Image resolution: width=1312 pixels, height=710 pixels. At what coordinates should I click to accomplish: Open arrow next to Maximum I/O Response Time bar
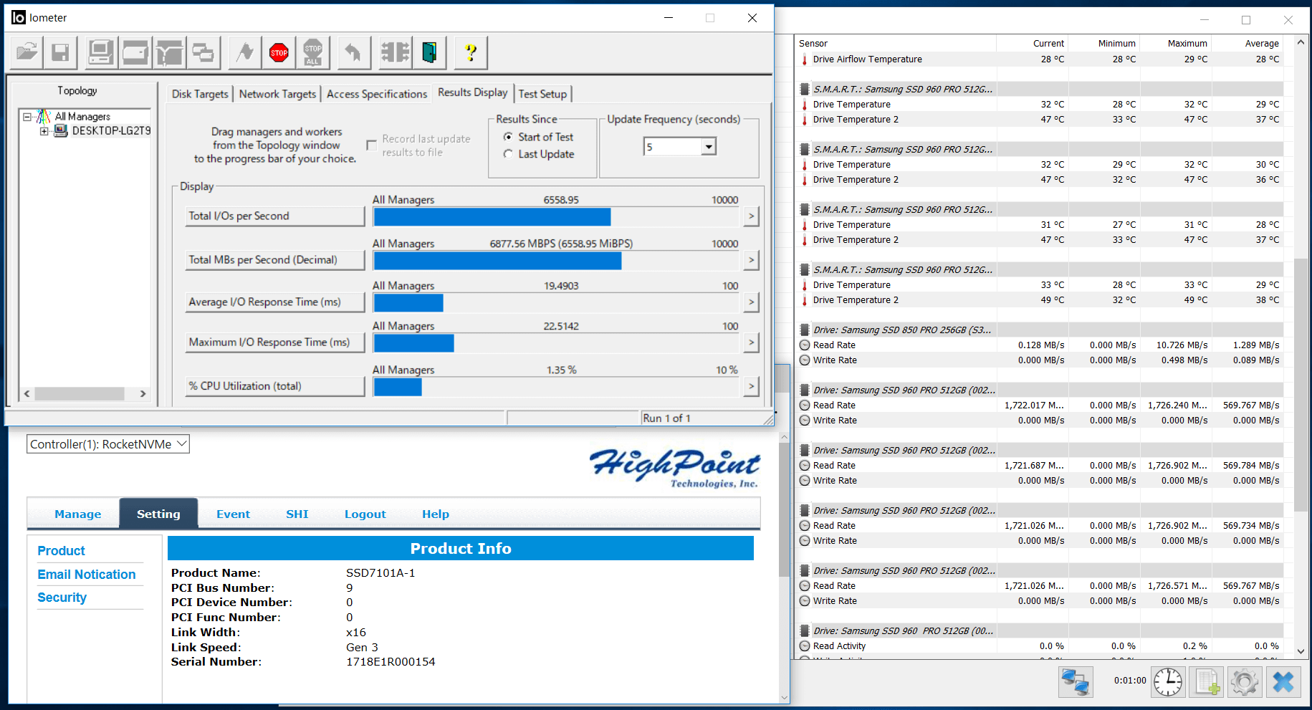(x=751, y=342)
